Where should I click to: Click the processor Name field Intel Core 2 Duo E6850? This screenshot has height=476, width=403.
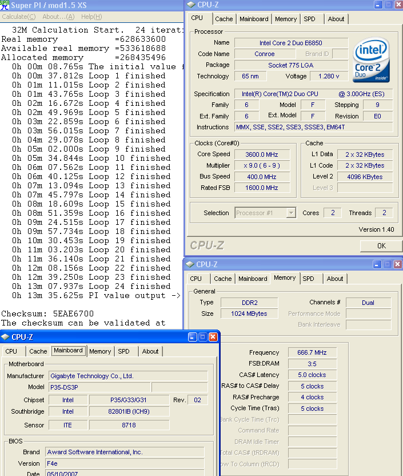click(291, 43)
